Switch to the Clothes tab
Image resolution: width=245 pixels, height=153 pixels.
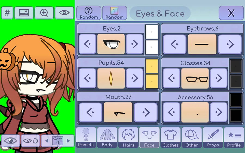click(170, 138)
